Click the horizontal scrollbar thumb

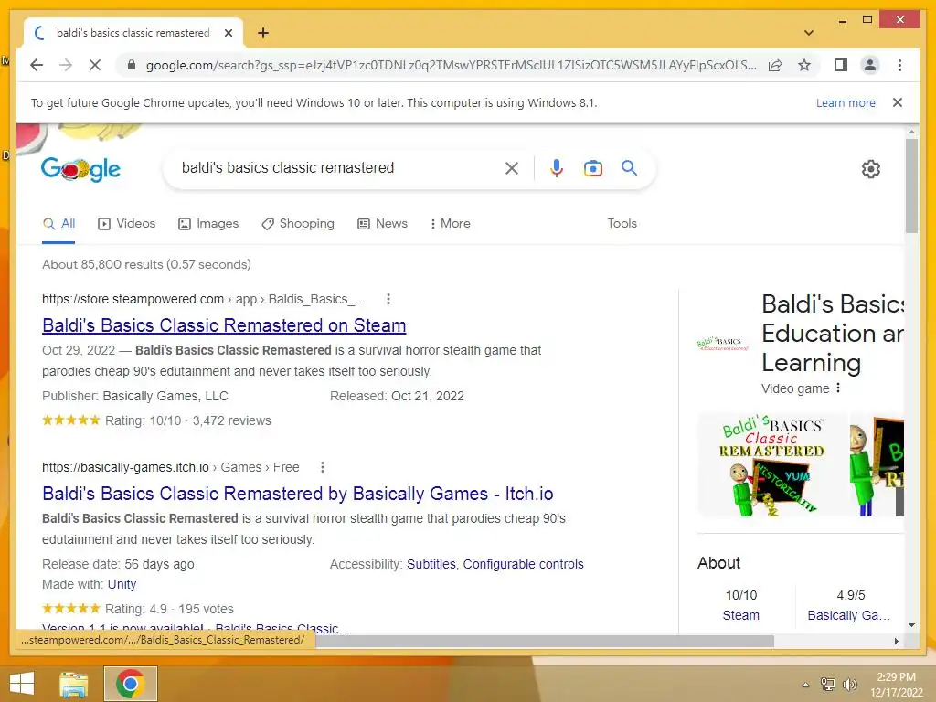545,641
